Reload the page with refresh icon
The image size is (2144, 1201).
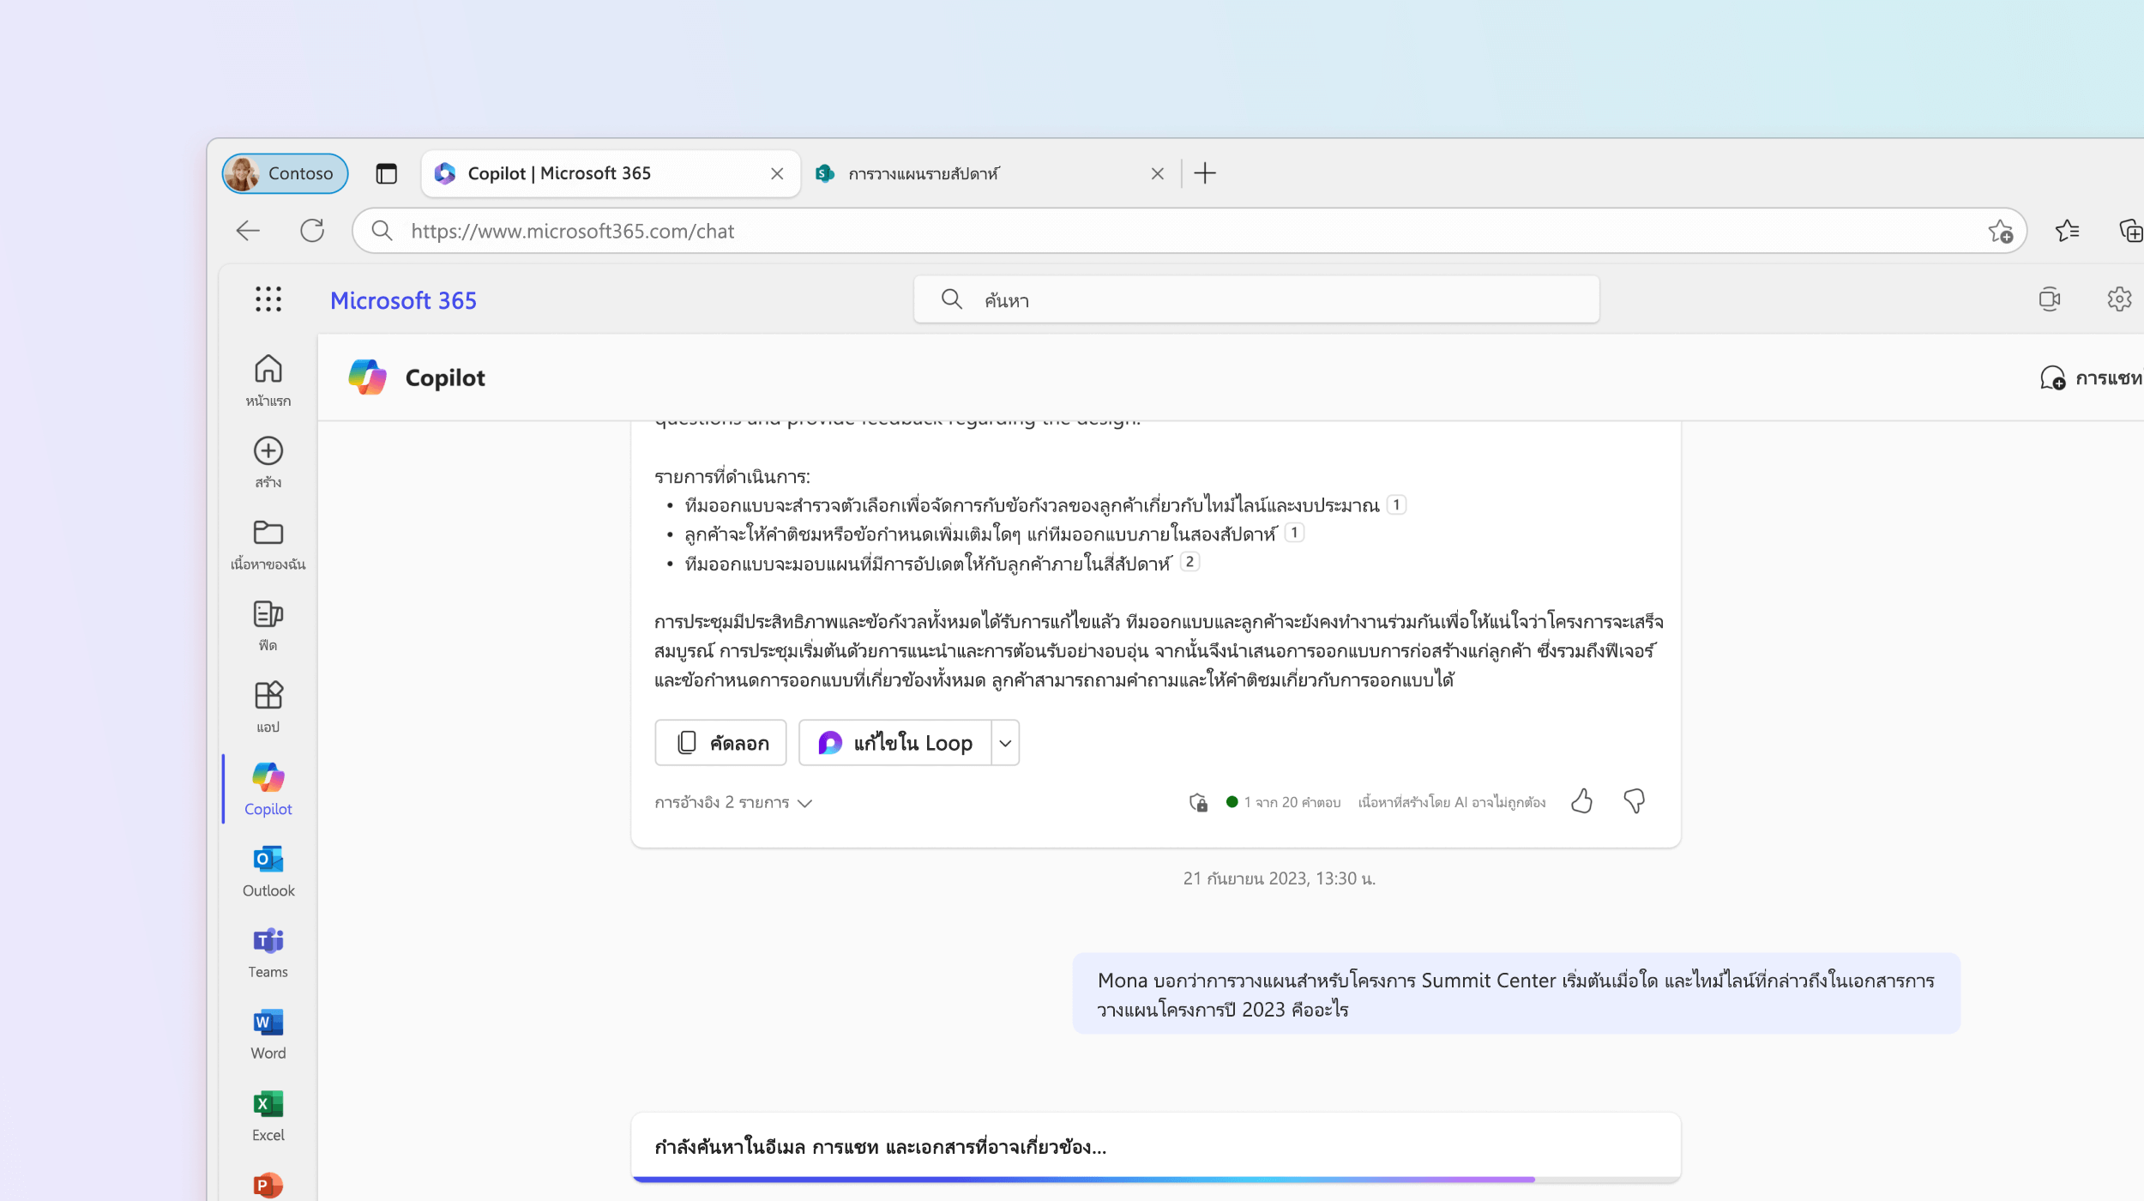pyautogui.click(x=312, y=231)
